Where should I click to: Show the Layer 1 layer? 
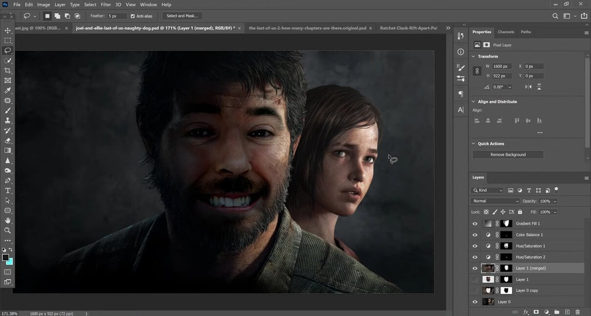pos(475,279)
